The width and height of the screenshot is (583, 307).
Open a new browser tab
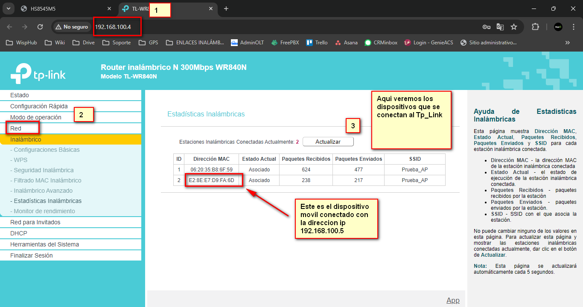pos(226,9)
